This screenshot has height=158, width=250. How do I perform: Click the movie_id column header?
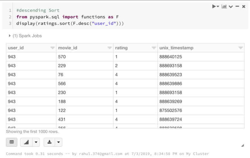68,48
